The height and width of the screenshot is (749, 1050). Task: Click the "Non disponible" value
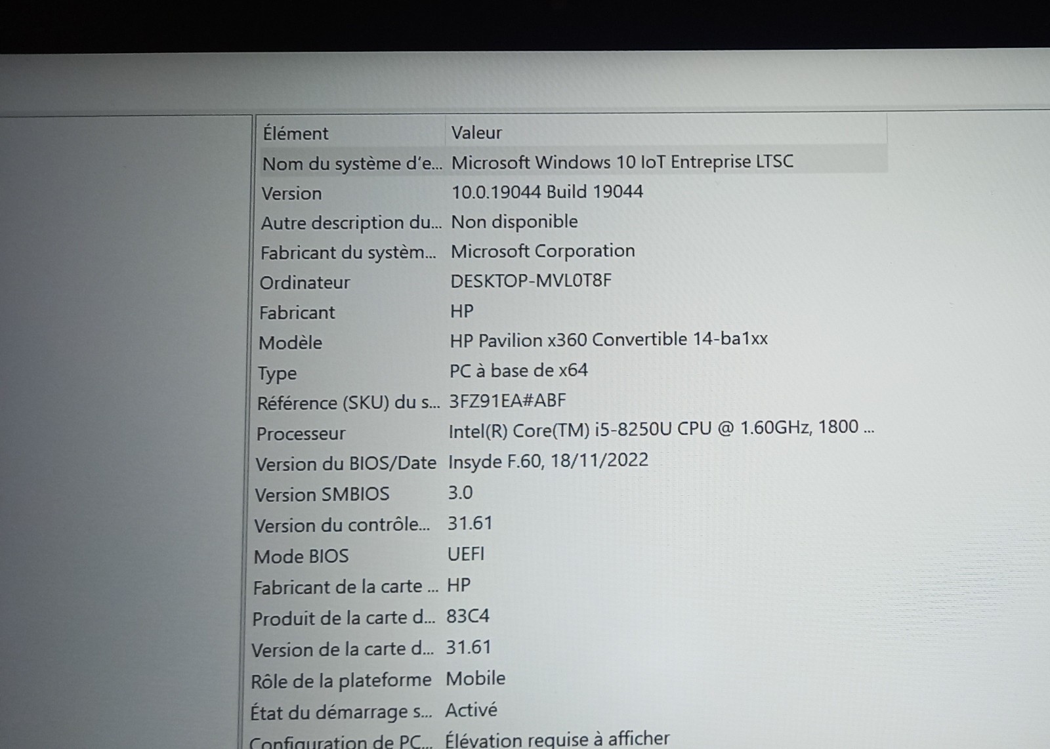pos(514,222)
